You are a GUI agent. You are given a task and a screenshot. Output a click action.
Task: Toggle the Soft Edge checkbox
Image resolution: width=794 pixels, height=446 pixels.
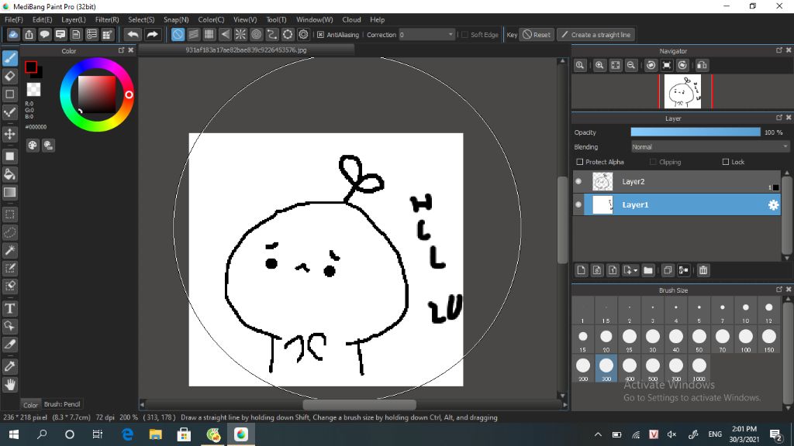pos(464,35)
